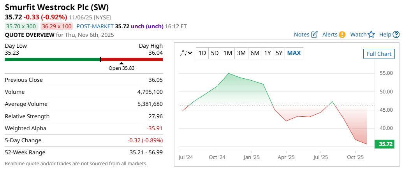Click the chart type line icon
This screenshot has height=171, width=403.
pos(183,53)
